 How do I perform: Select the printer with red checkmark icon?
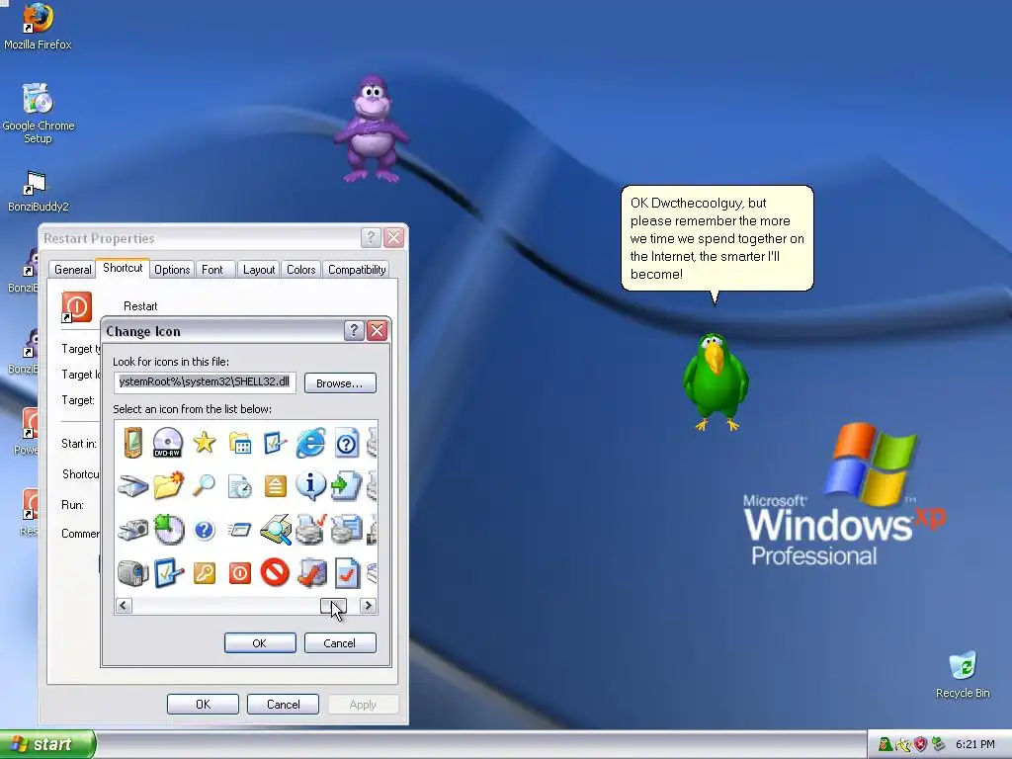pyautogui.click(x=311, y=530)
